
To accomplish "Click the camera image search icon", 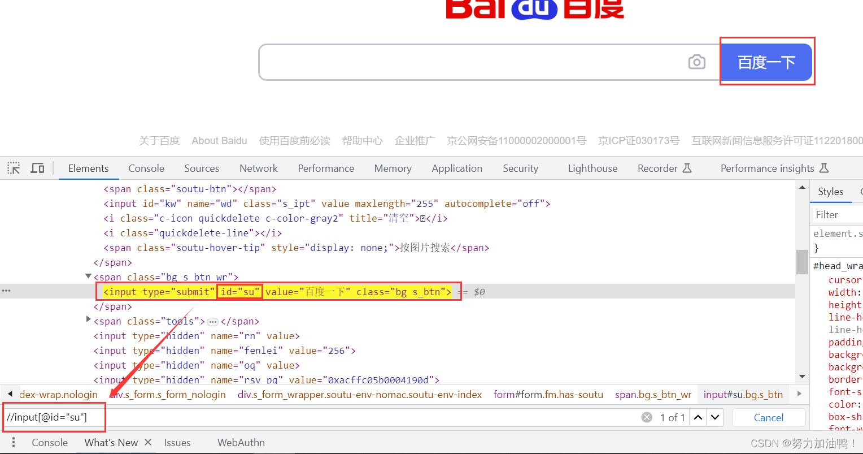I will click(x=697, y=62).
